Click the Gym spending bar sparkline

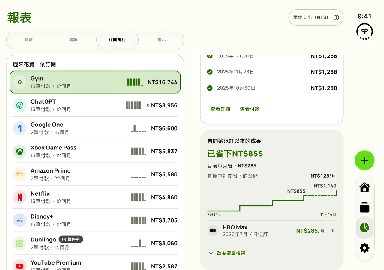[x=135, y=82]
